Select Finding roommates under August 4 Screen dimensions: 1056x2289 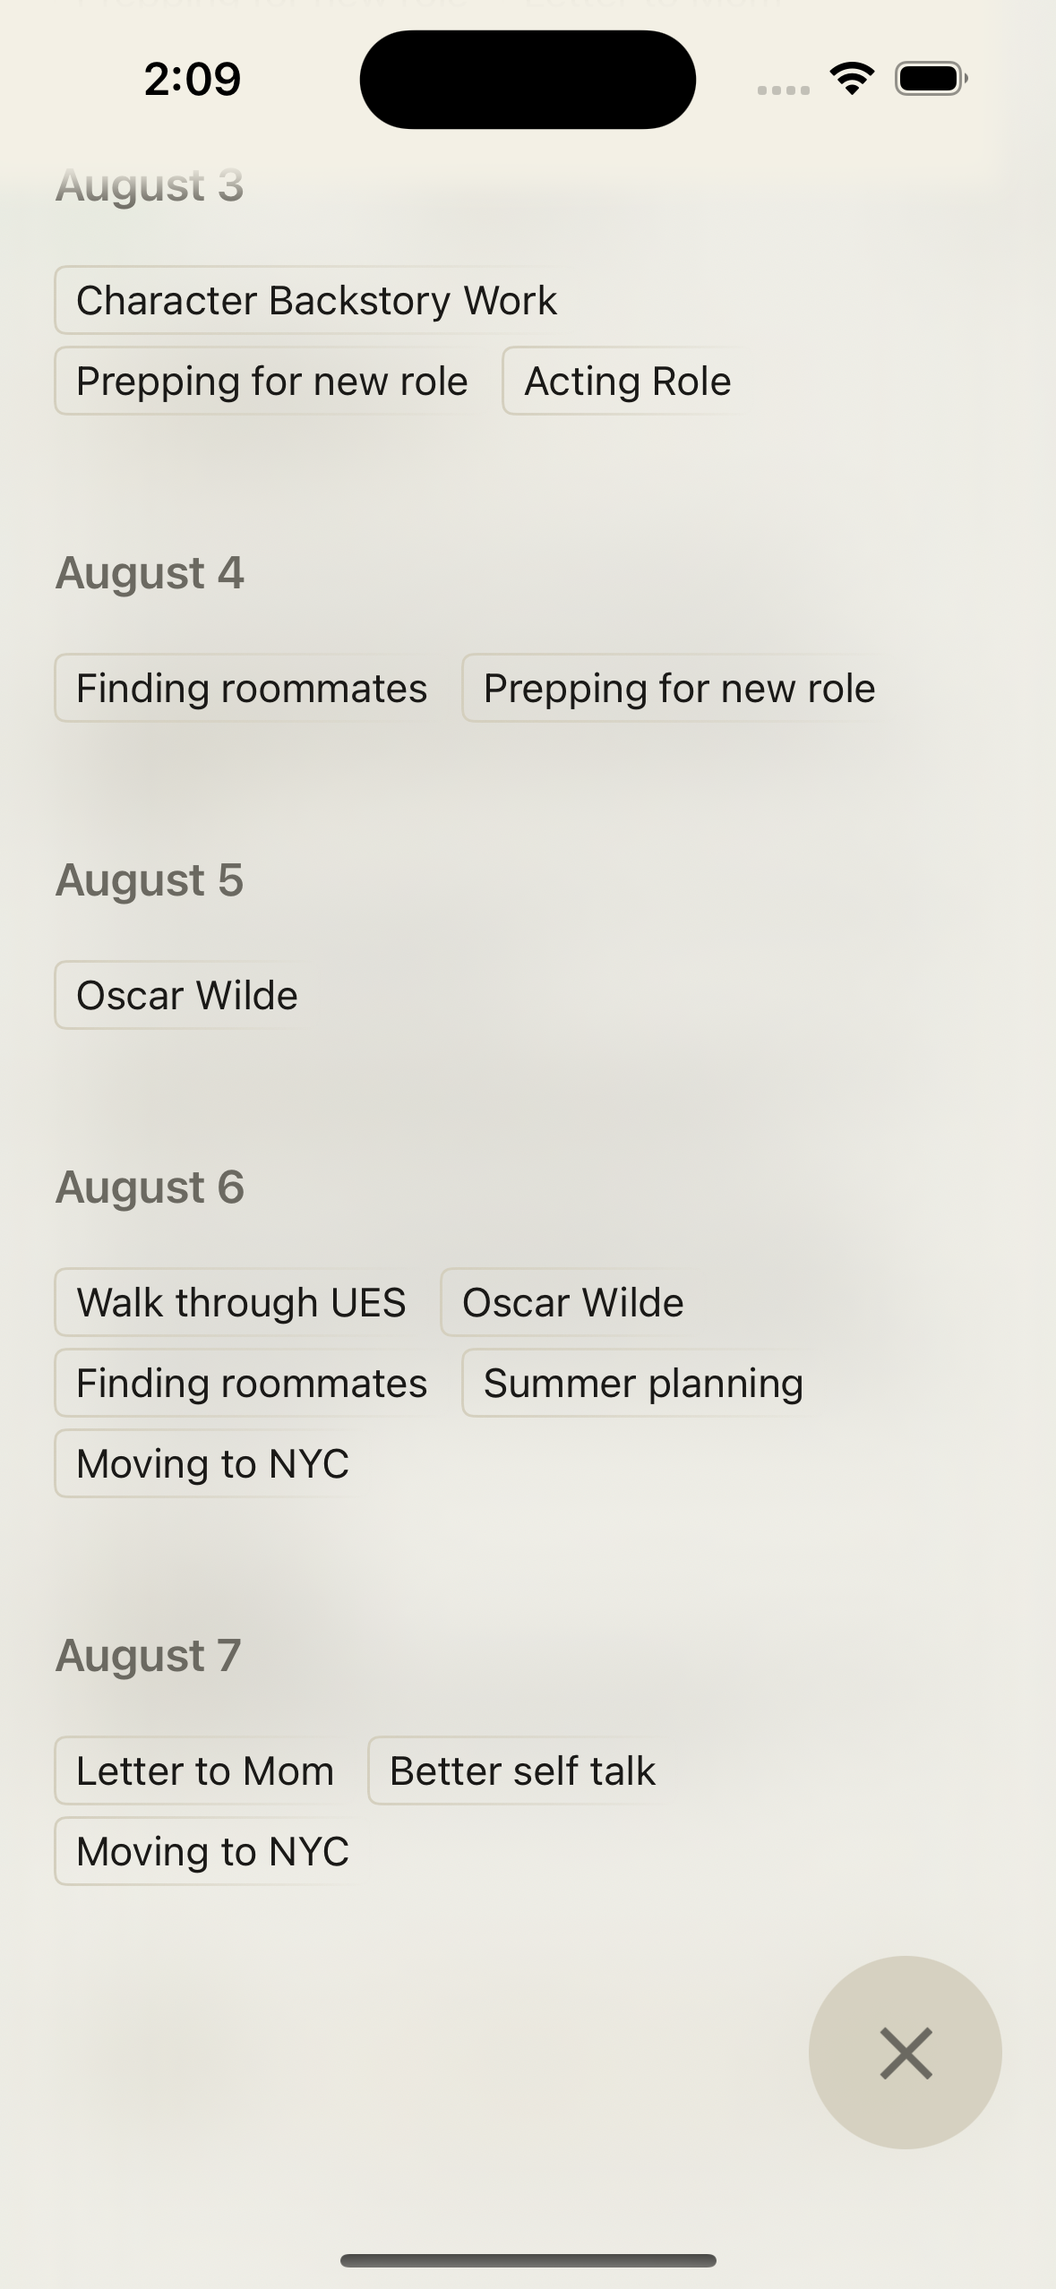pyautogui.click(x=252, y=689)
